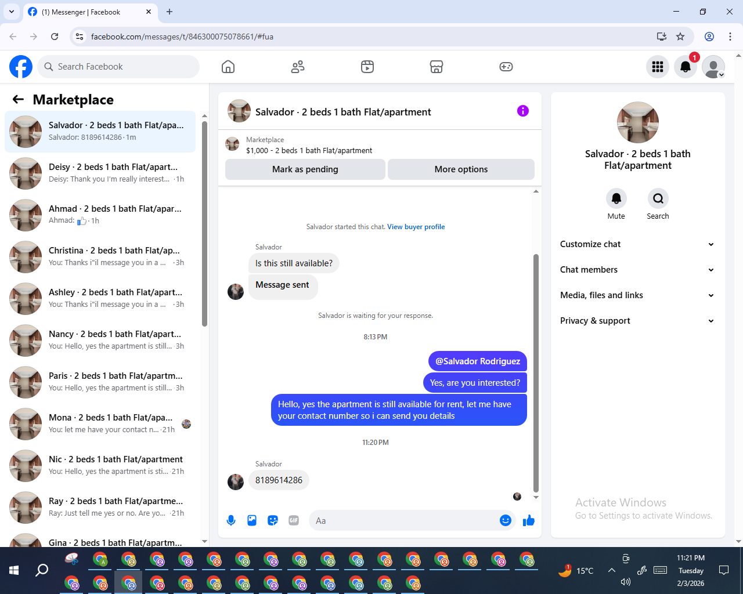This screenshot has width=743, height=594.
Task: Click the Mark as pending button
Action: click(x=305, y=169)
